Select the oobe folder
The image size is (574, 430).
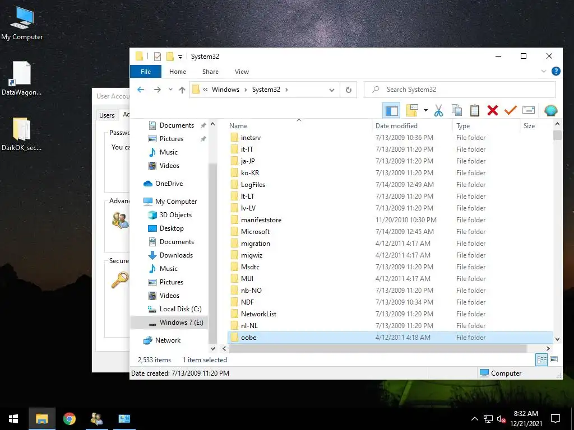click(390, 338)
